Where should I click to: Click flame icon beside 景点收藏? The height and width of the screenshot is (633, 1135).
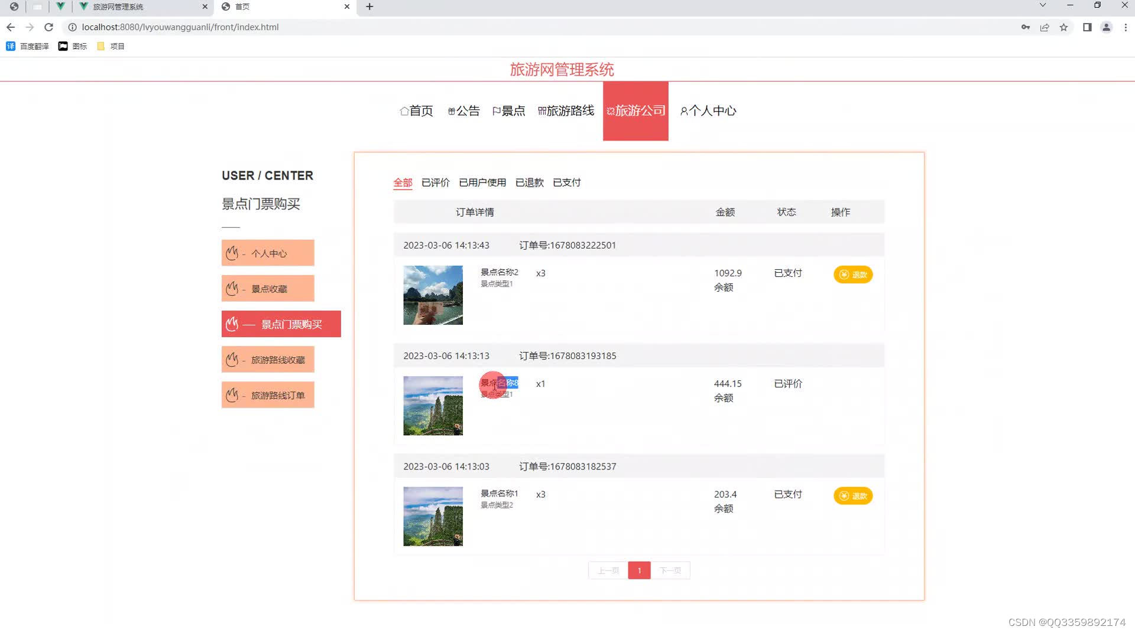coord(232,289)
